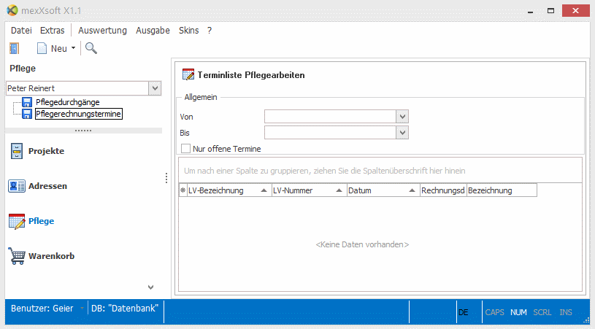
Task: Click Bezeichnung column header
Action: coord(502,190)
